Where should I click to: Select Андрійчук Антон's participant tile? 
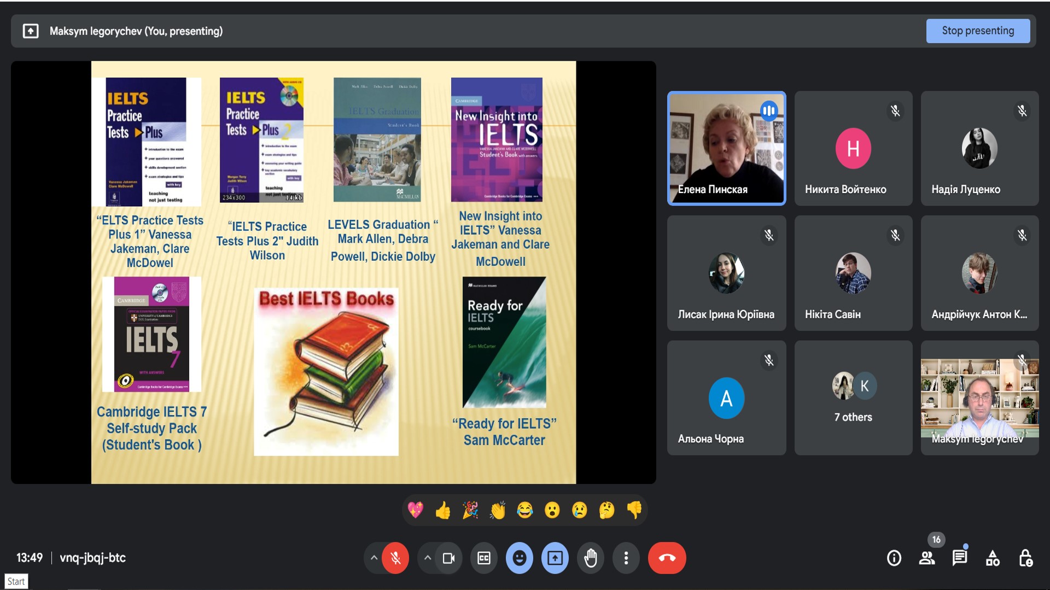coord(979,273)
